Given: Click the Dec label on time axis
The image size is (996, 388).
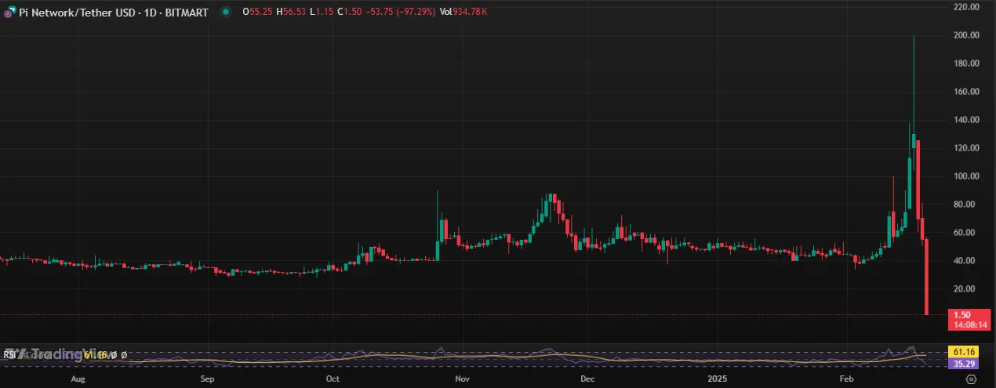Looking at the screenshot, I should click(587, 379).
